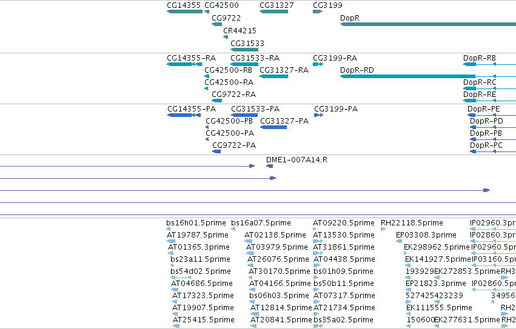Click the CG42500 gene label
This screenshot has width=516, height=329.
click(221, 5)
